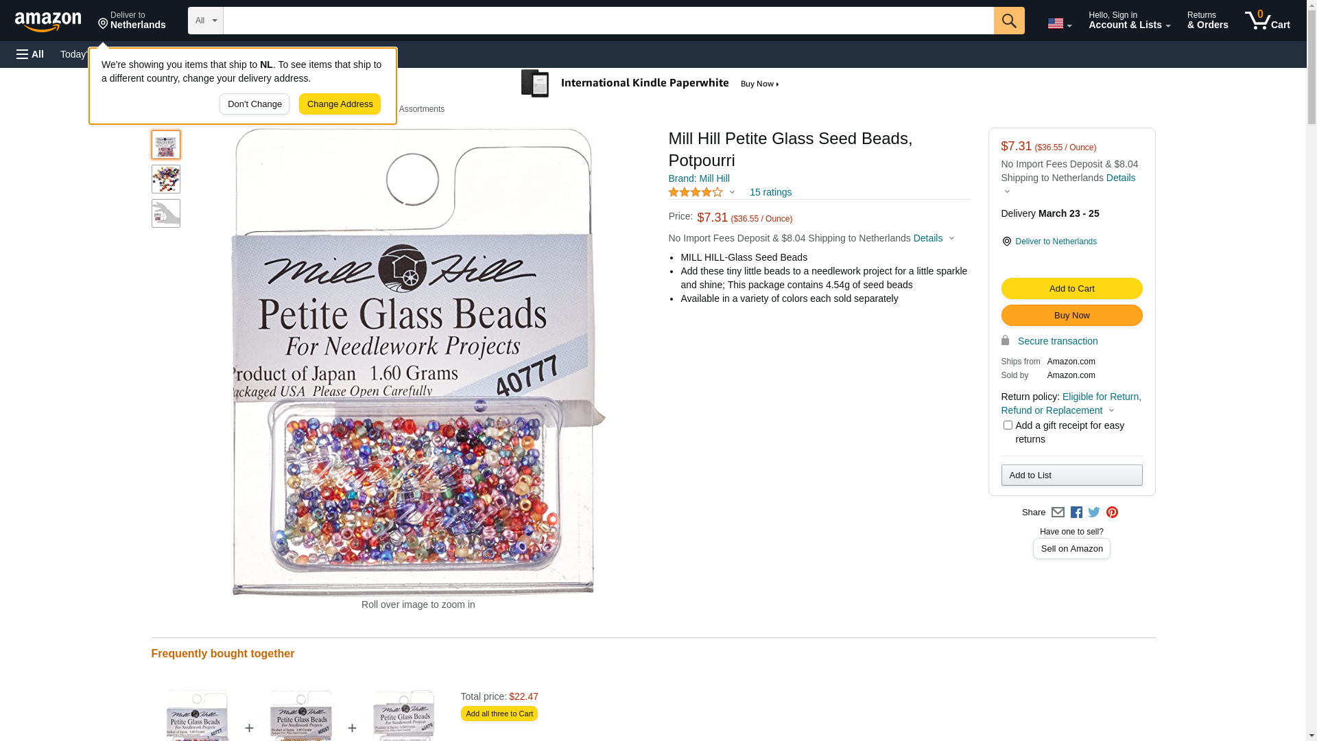The width and height of the screenshot is (1317, 741).
Task: Open Account & Lists menu
Action: (x=1129, y=21)
